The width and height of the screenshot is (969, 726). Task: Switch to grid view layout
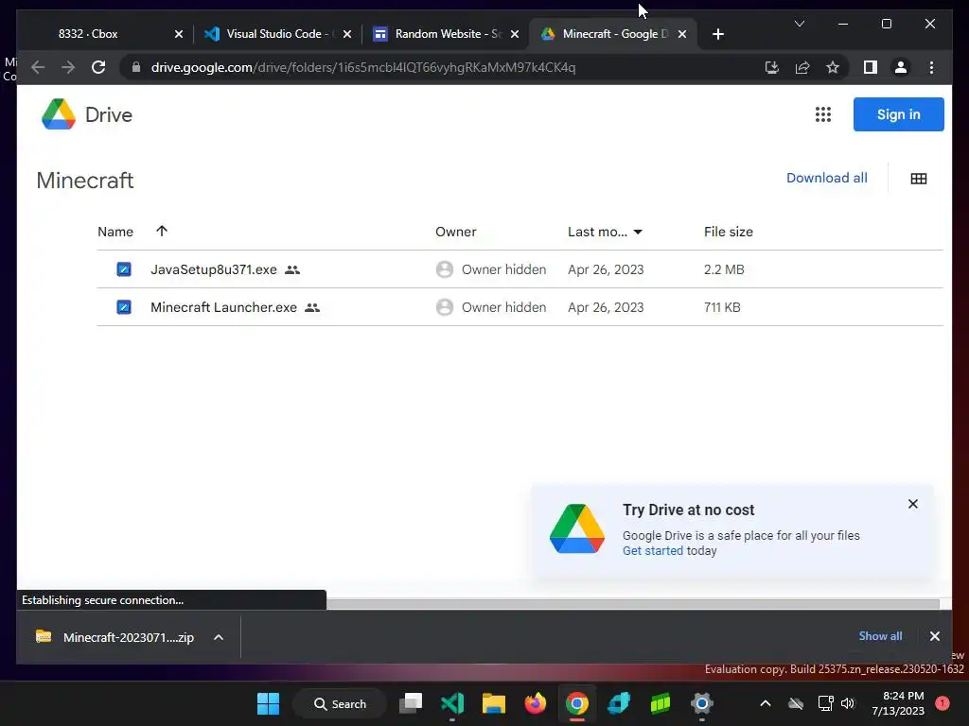(918, 179)
